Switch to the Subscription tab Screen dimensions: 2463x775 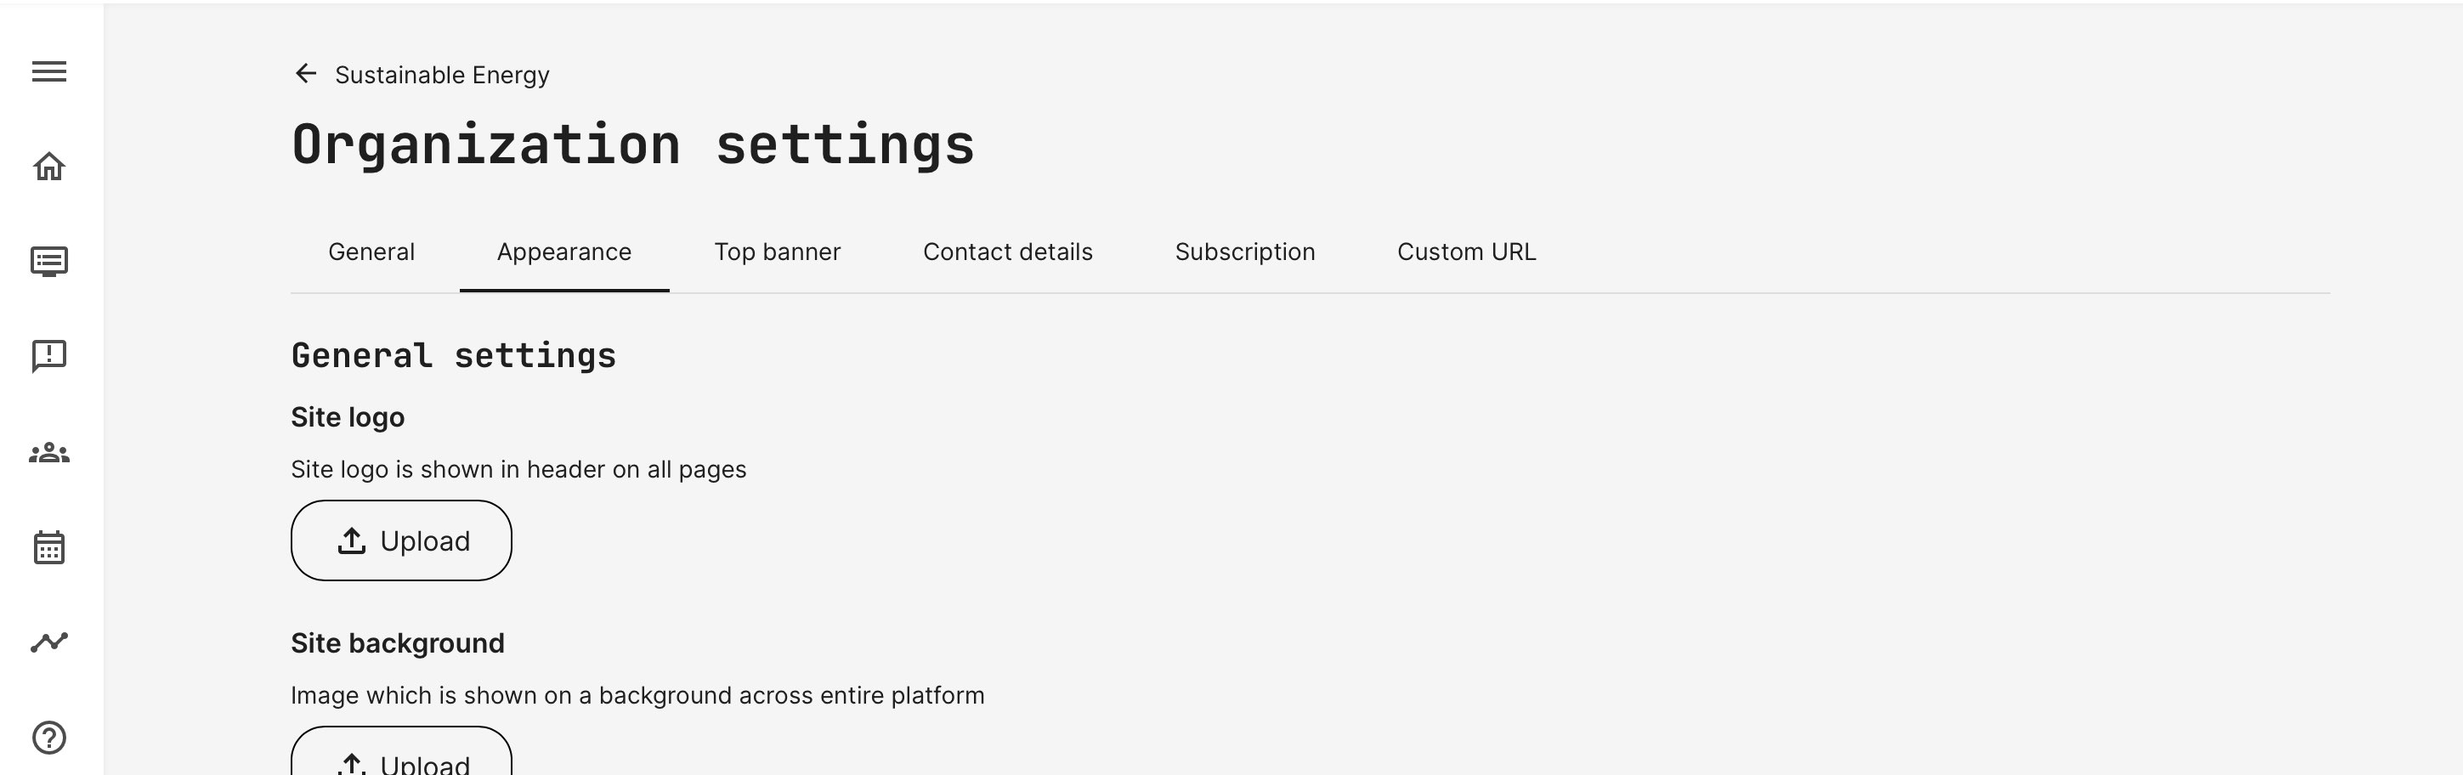(x=1244, y=252)
